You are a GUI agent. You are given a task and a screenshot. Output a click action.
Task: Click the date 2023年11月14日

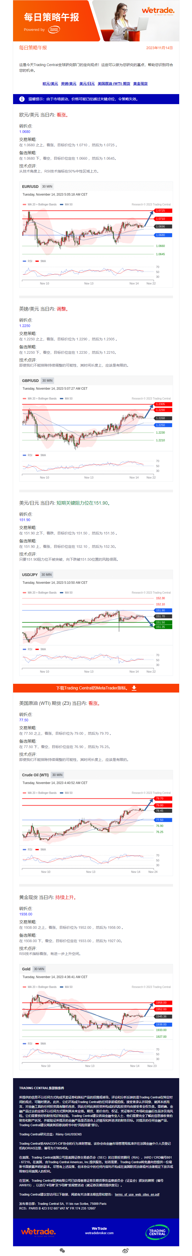(159, 48)
